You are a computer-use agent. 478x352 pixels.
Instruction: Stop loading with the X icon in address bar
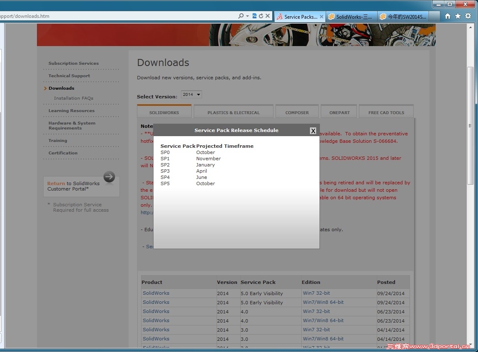coord(268,16)
